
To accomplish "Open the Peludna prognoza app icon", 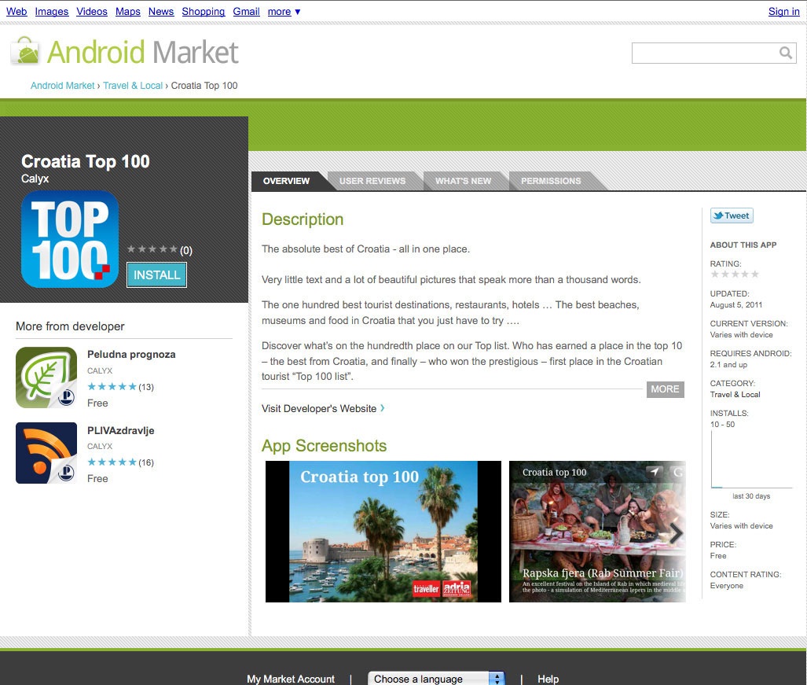I will click(x=46, y=377).
